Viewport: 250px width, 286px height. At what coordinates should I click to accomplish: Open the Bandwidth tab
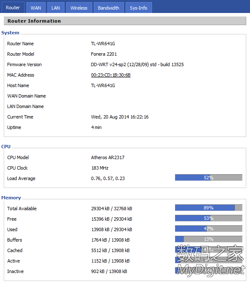108,8
